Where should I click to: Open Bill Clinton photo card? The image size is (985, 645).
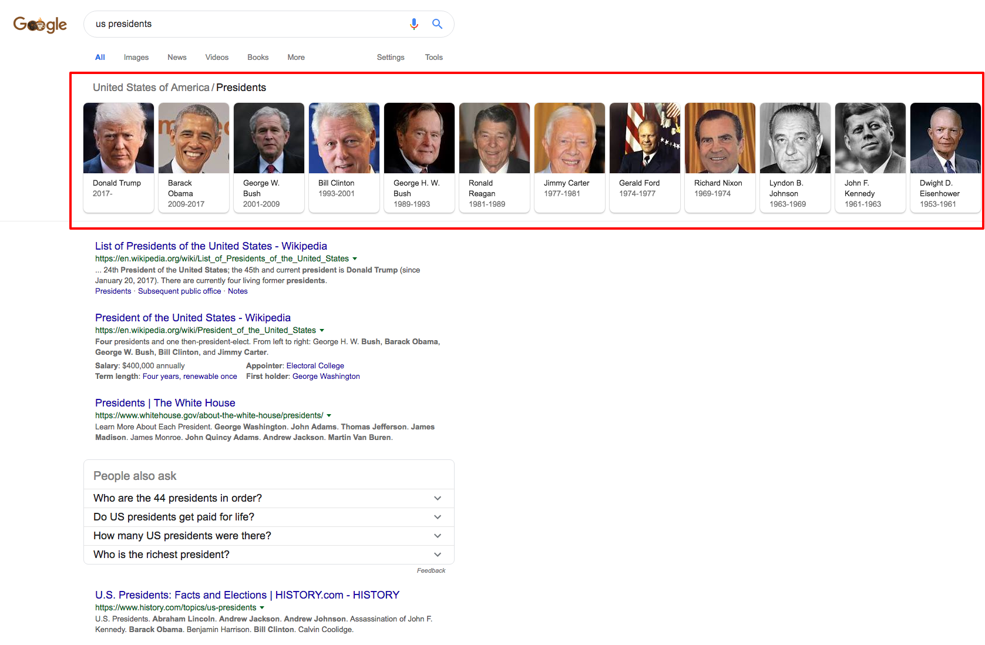tap(344, 157)
